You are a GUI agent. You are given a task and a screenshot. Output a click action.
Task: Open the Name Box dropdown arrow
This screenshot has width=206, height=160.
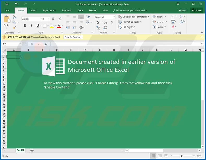20,44
